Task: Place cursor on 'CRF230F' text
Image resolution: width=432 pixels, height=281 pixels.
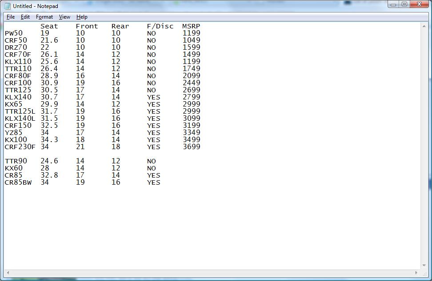Action: click(20, 147)
